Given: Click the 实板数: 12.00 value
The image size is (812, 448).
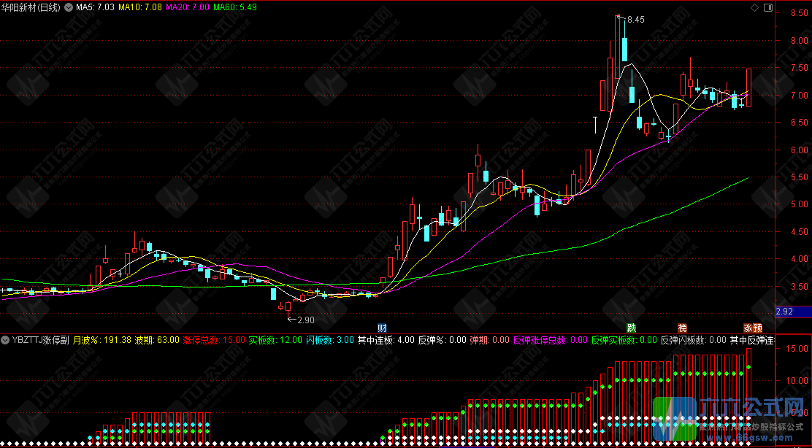Looking at the screenshot, I should (275, 340).
